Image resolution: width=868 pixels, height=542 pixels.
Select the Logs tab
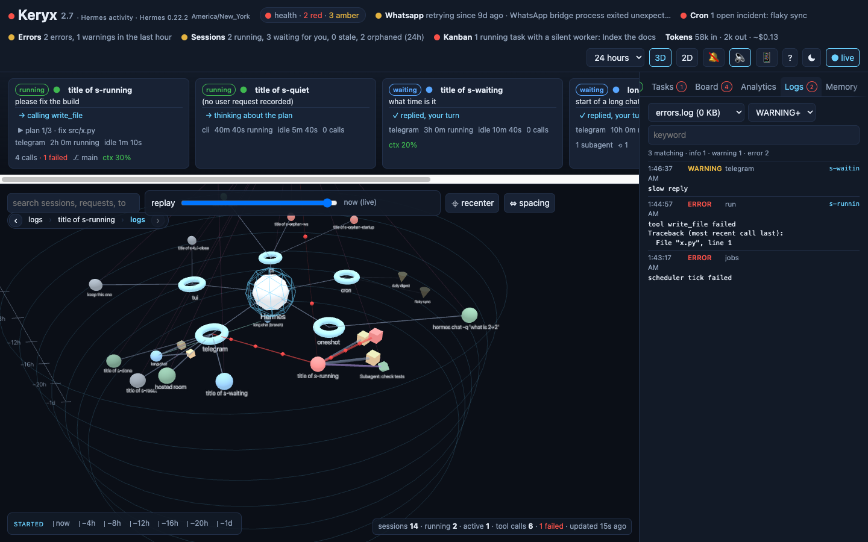point(800,87)
